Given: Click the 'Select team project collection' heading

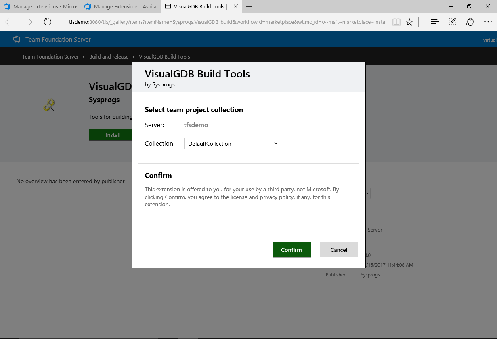Looking at the screenshot, I should [194, 110].
